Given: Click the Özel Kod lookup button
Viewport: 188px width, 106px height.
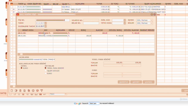Looking at the screenshot, I should [x=125, y=20].
